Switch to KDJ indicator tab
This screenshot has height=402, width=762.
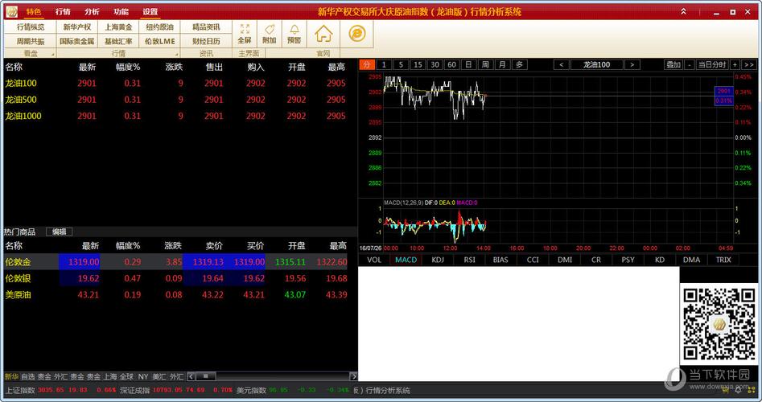pos(438,260)
